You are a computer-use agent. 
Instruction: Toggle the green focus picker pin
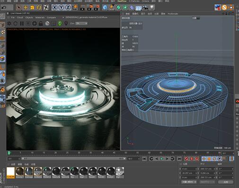[x=60, y=23]
